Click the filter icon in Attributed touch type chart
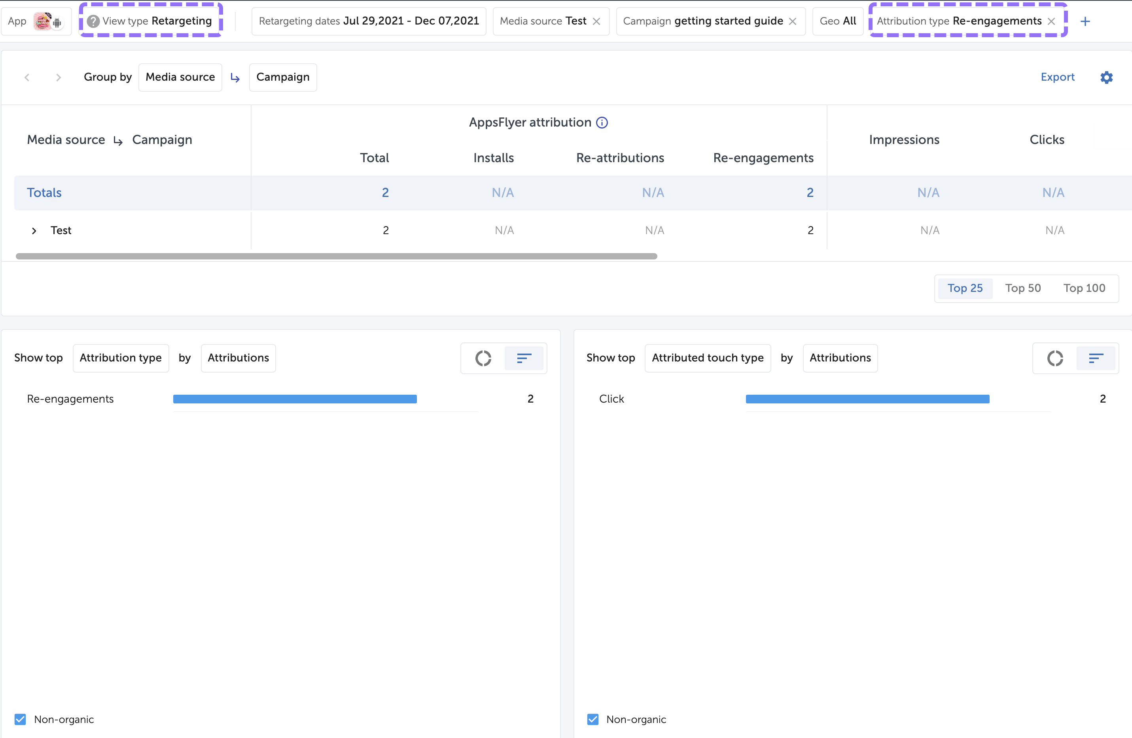 coord(1095,357)
